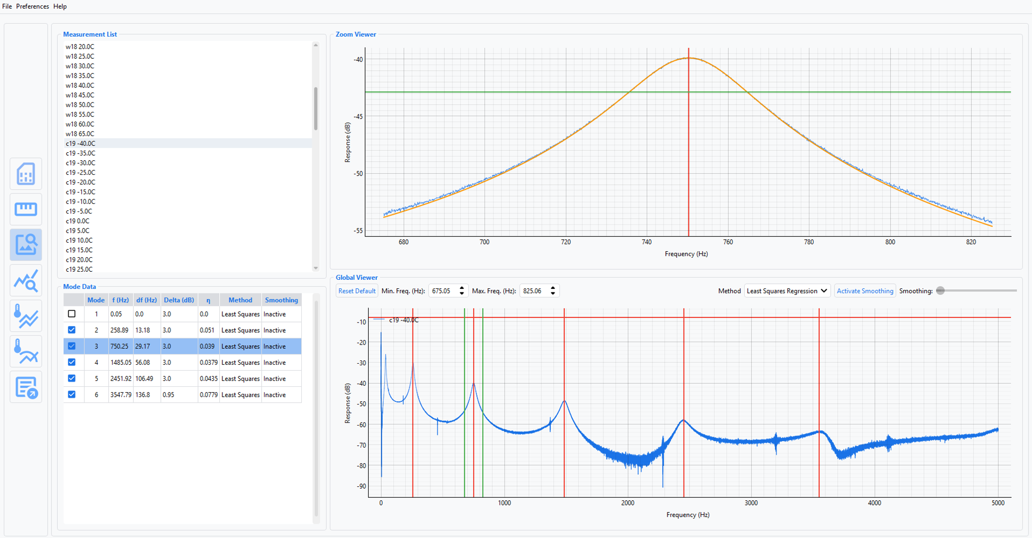This screenshot has height=538, width=1032.
Task: Increase Max. Freq. with the up arrow
Action: tap(553, 288)
